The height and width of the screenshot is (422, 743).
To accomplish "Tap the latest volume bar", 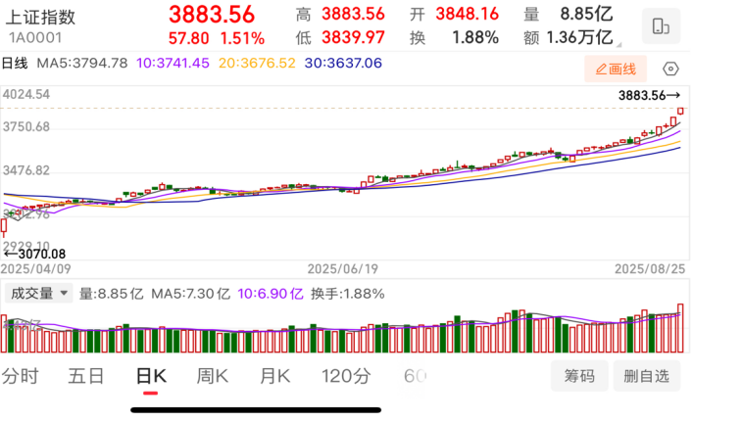I will pyautogui.click(x=680, y=328).
